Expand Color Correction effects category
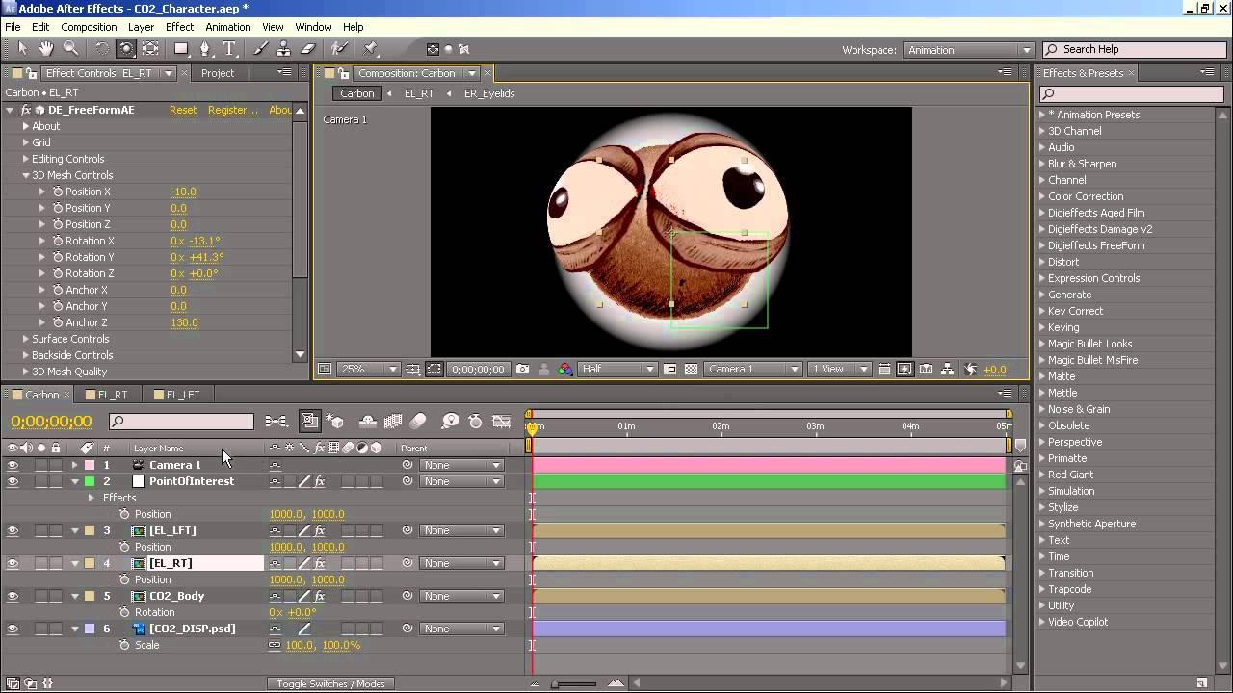 tap(1041, 196)
